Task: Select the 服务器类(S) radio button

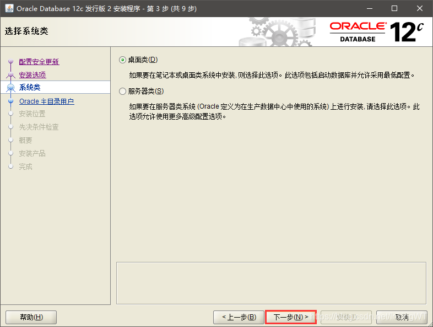Action: pos(123,91)
